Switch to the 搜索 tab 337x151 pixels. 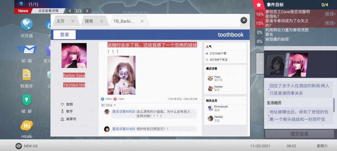(x=89, y=21)
